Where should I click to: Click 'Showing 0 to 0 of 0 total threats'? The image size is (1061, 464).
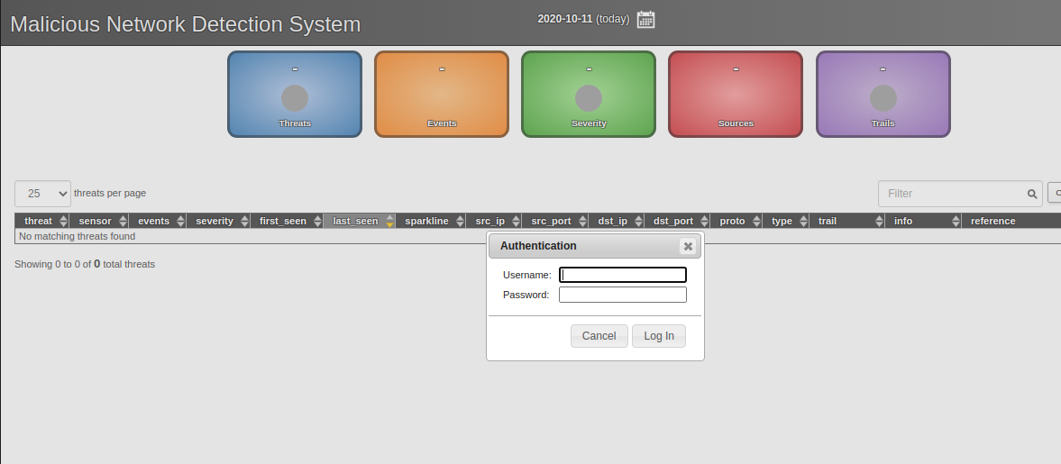point(85,264)
